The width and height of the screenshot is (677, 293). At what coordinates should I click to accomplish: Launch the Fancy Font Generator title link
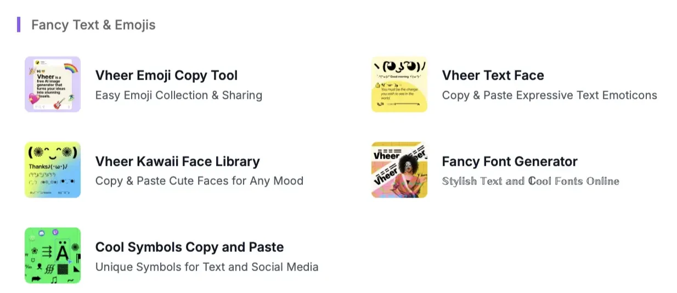pyautogui.click(x=509, y=161)
